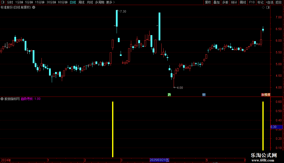Click 返回 to go back

[x=278, y=2]
